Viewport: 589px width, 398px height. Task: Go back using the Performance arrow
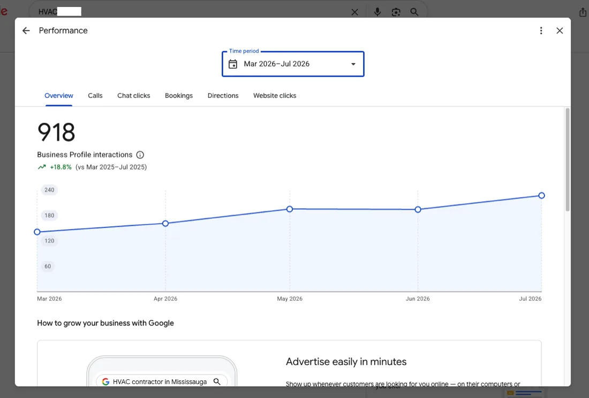click(x=26, y=31)
